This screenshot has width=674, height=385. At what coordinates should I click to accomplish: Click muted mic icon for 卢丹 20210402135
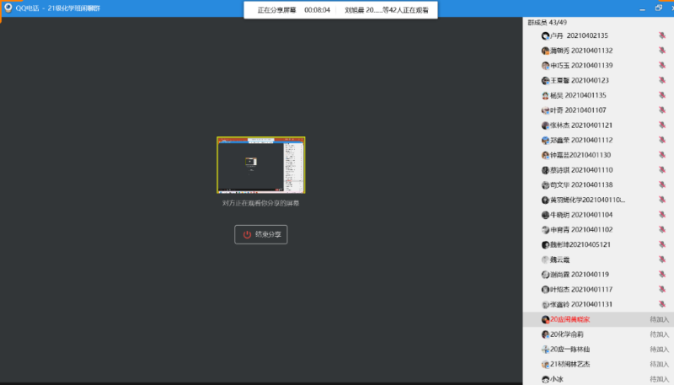[x=662, y=35]
